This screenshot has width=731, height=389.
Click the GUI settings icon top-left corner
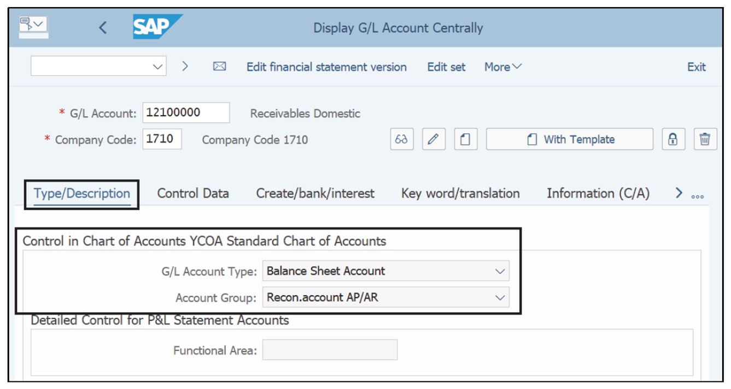point(33,24)
